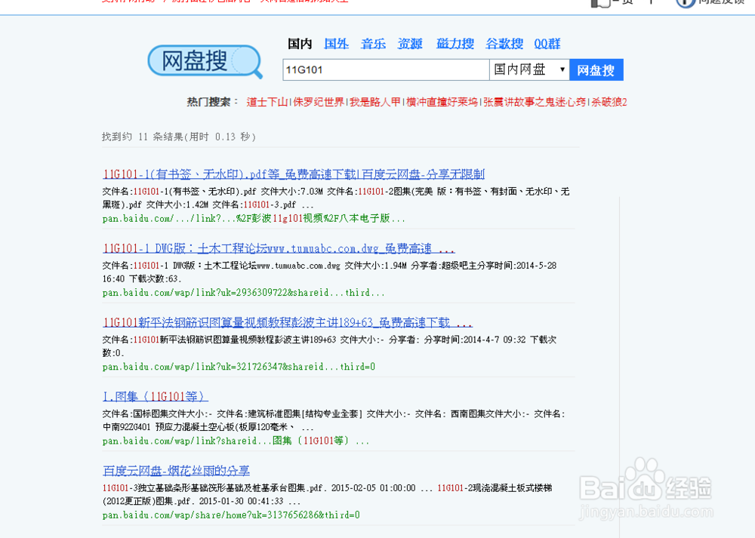Screen dimensions: 755x538
Task: Search hot keyword 杀破狼2
Action: coord(609,102)
